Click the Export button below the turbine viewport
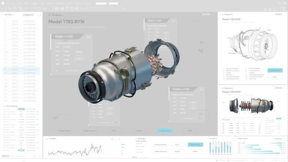 (190, 130)
